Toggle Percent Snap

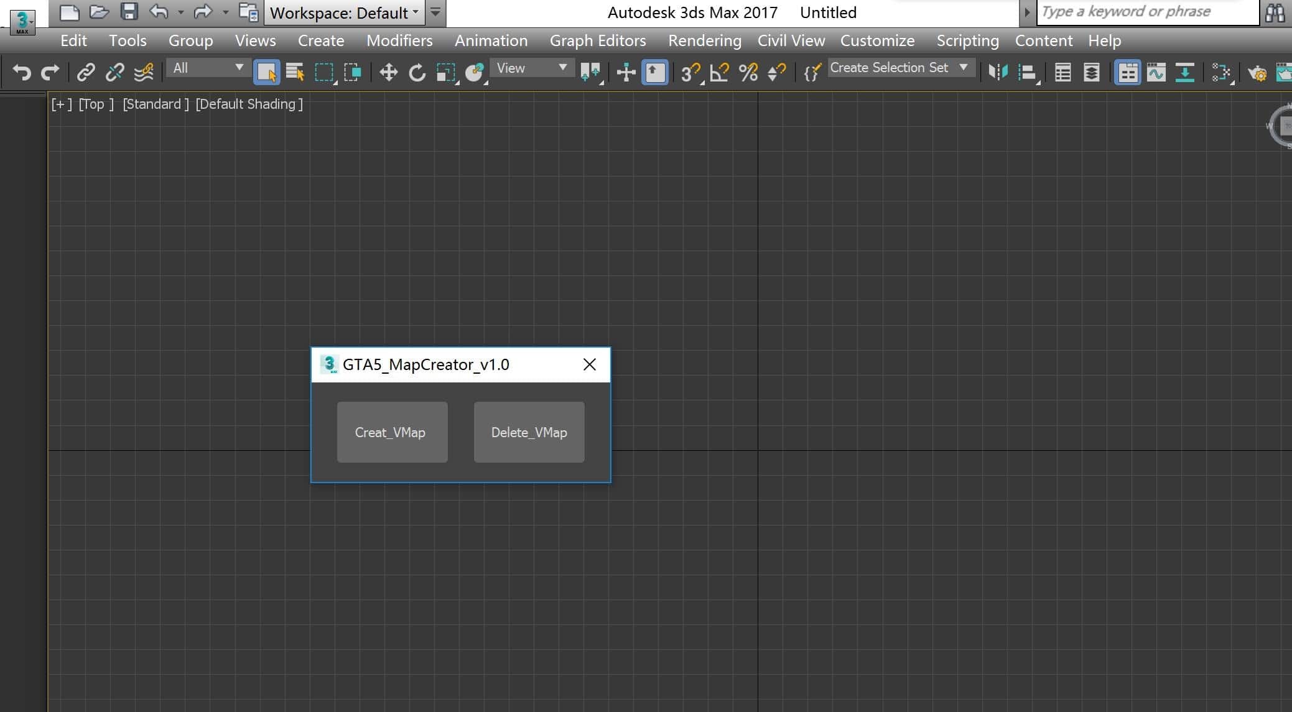click(748, 72)
